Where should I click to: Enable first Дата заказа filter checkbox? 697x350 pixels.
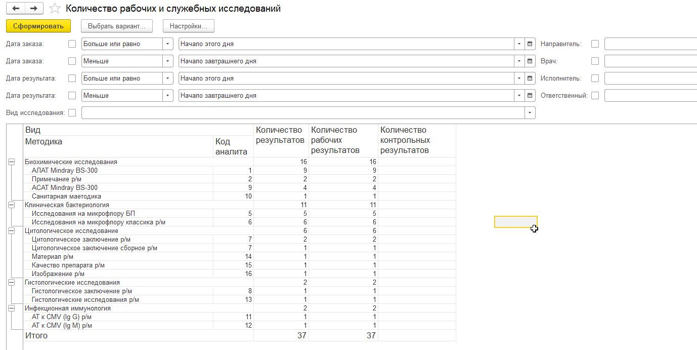coord(72,44)
